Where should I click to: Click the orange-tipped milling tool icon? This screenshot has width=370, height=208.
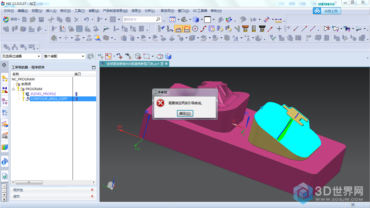245,28
